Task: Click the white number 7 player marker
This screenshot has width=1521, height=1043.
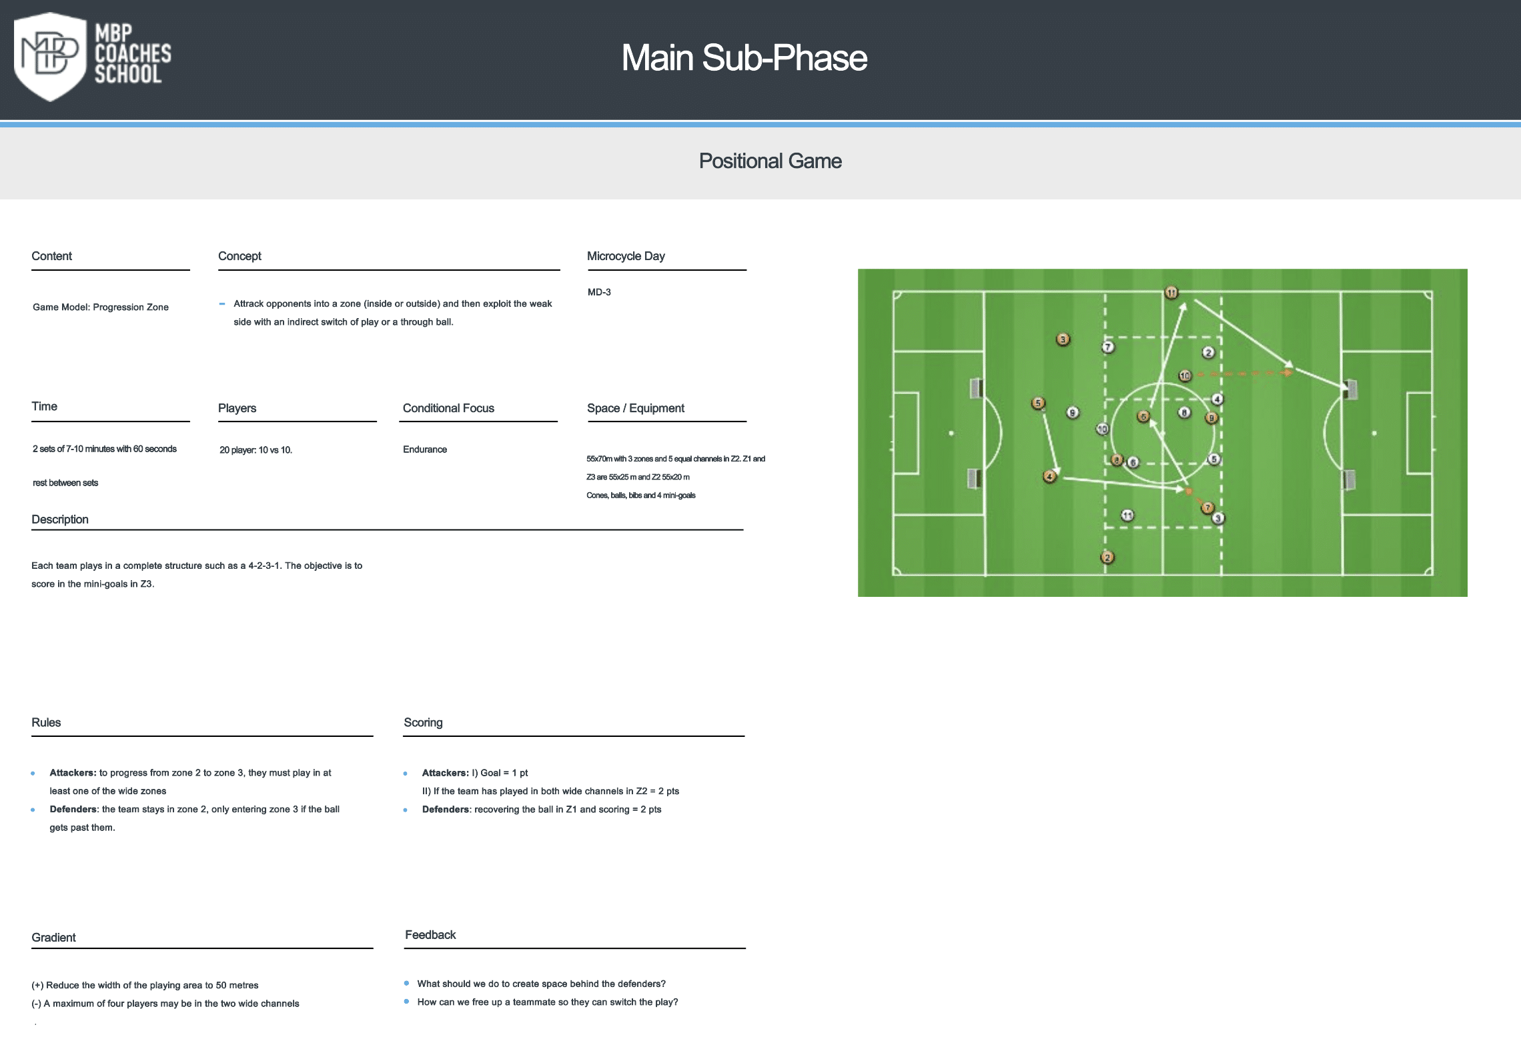Action: [x=1108, y=347]
